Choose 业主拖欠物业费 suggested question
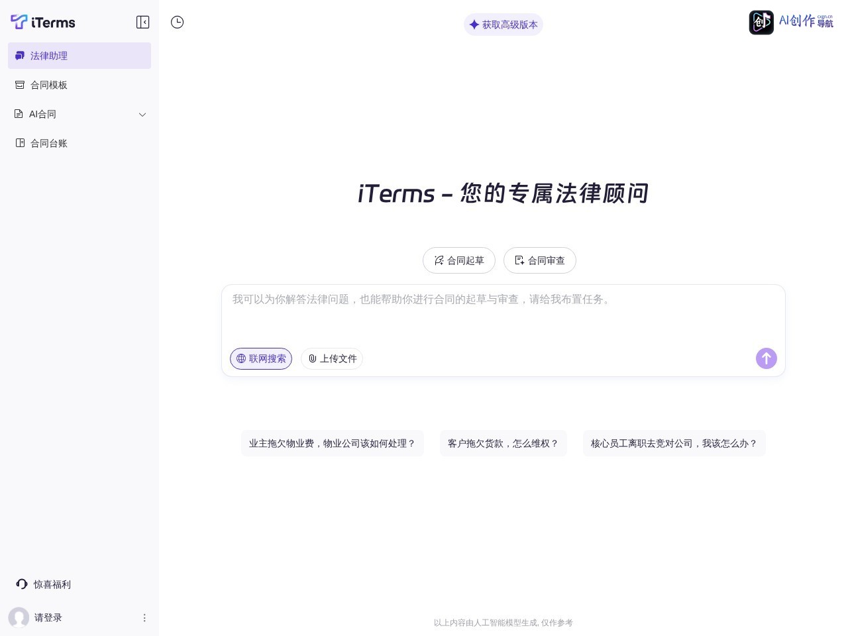This screenshot has height=636, width=848. coord(332,443)
